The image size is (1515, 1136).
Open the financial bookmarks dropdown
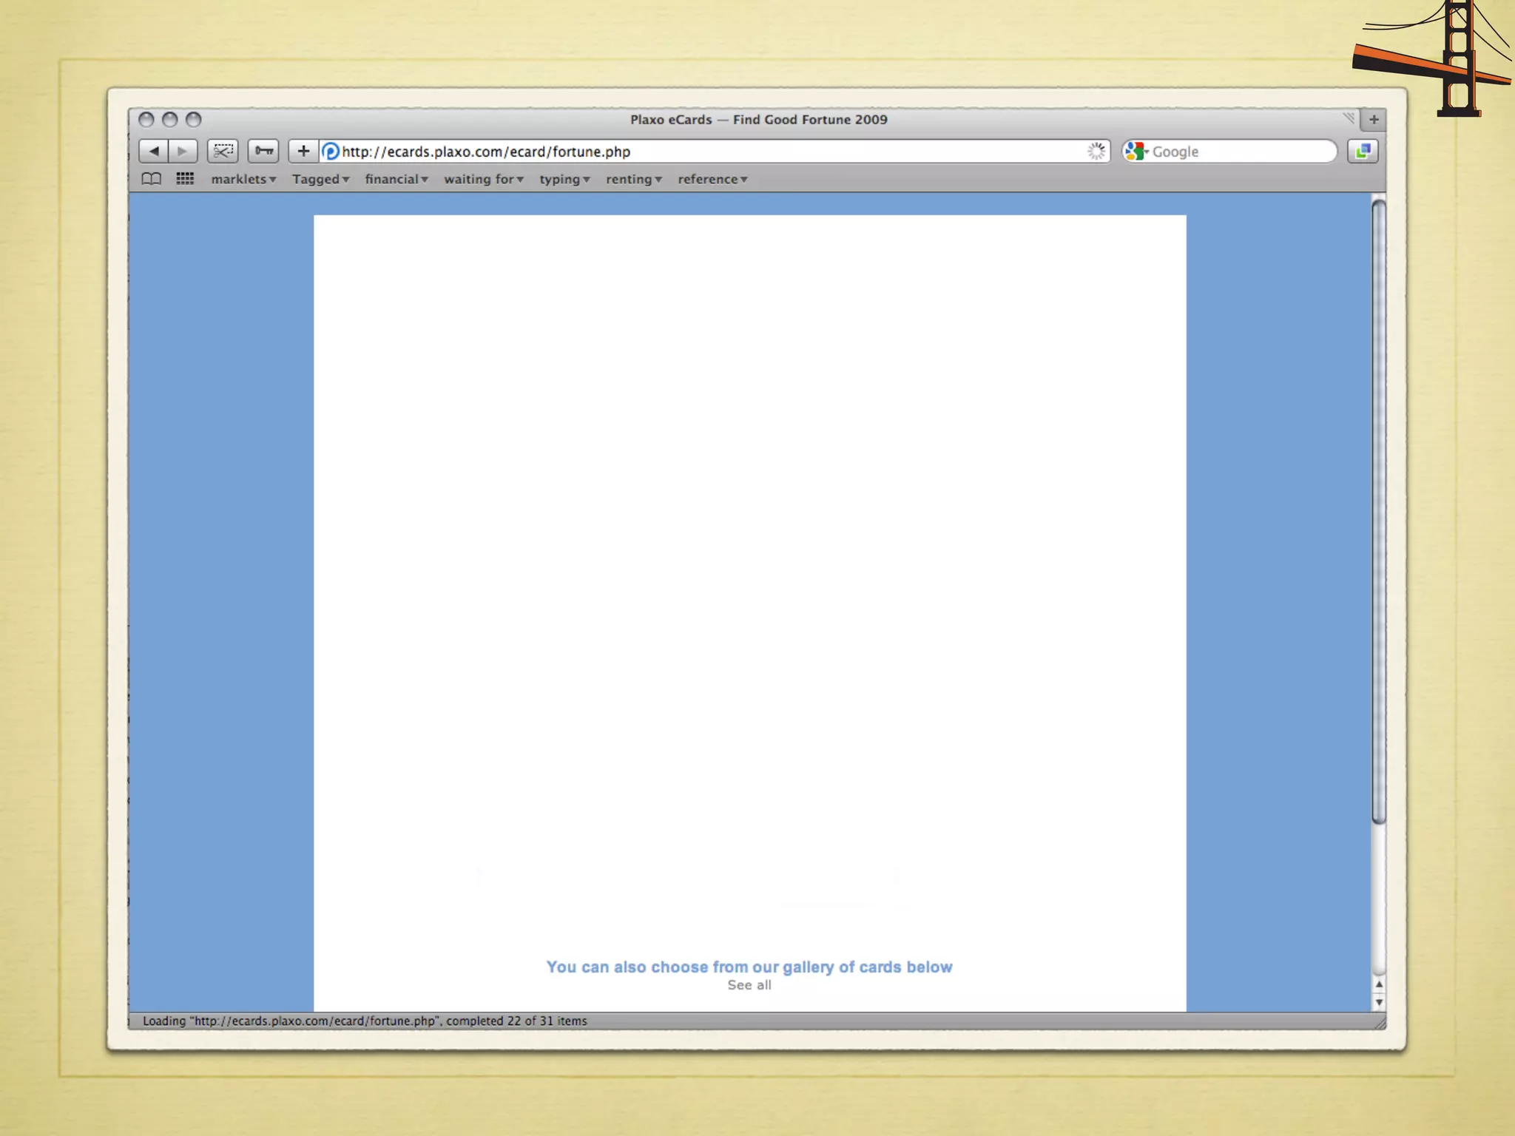point(397,179)
